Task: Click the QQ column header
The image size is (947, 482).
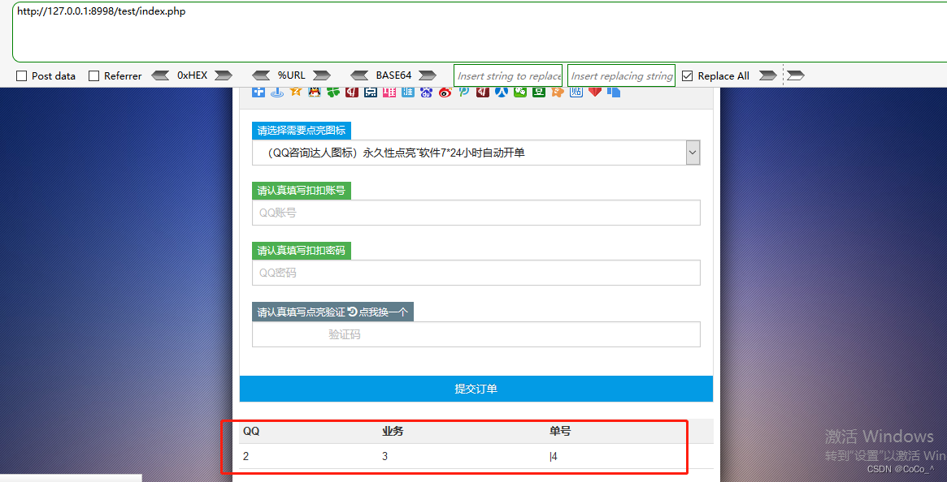Action: (x=251, y=431)
